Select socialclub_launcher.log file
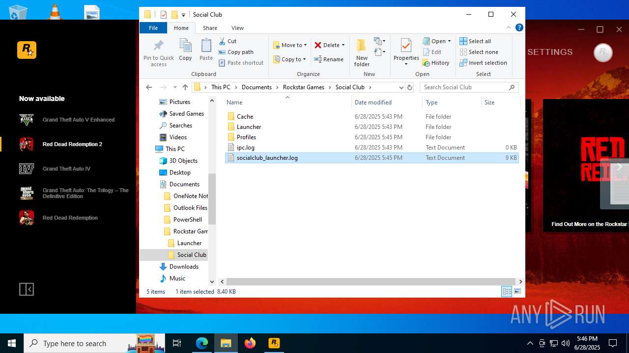 pyautogui.click(x=372, y=158)
